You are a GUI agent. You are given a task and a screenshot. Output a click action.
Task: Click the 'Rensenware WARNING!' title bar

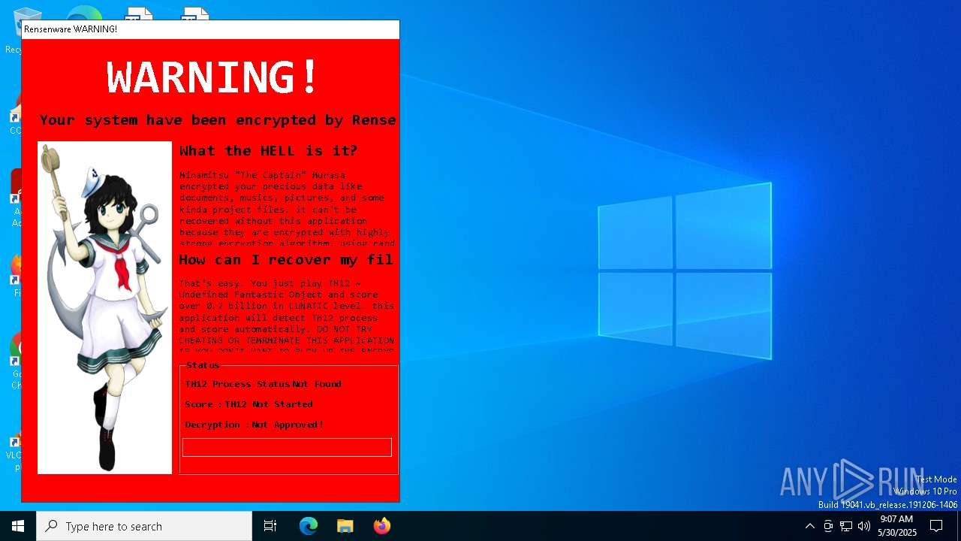[x=210, y=29]
